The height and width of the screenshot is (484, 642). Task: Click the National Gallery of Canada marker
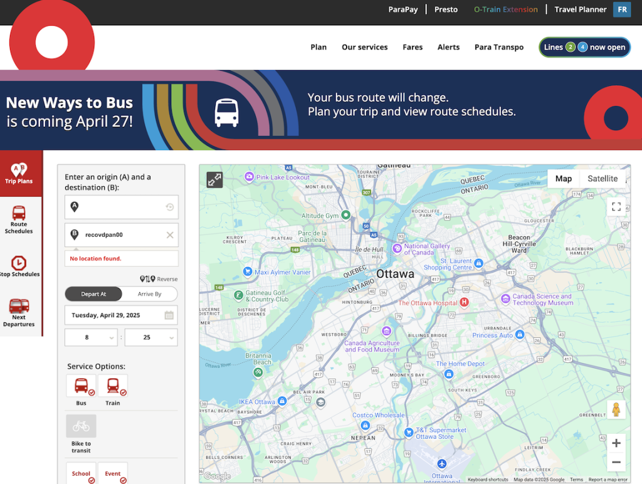coord(397,248)
